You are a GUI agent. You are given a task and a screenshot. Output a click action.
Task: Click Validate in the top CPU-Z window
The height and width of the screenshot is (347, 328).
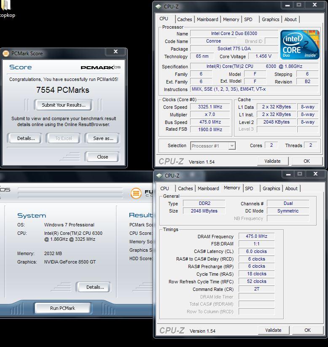coord(272,161)
